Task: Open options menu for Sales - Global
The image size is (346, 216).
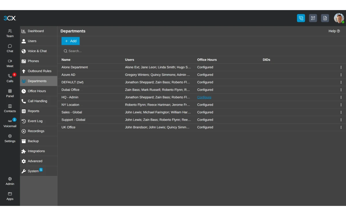Action: (x=341, y=112)
